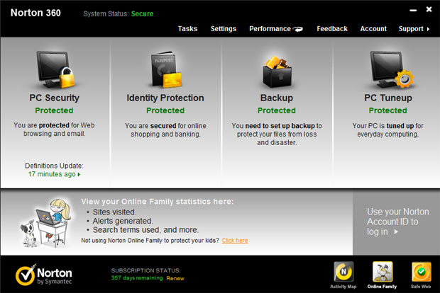Use your Norton Account ID to log in
The height and width of the screenshot is (293, 440).
tap(397, 222)
